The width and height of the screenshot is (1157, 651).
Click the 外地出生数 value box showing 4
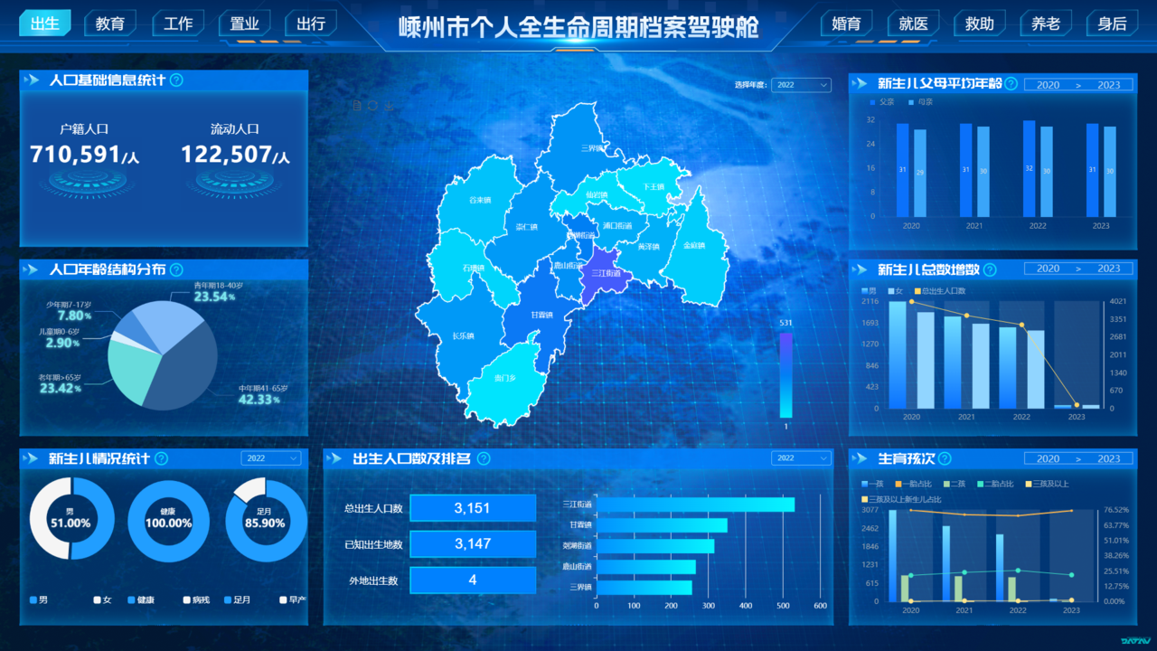click(473, 580)
